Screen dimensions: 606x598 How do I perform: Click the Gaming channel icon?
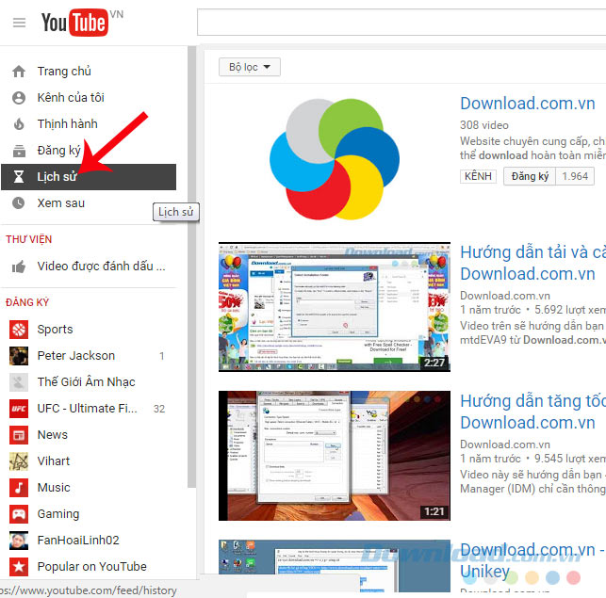tap(19, 514)
